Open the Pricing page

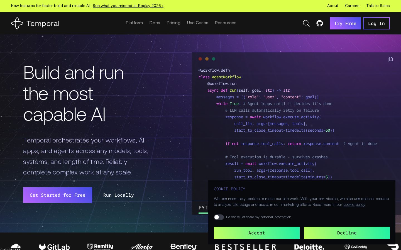point(173,23)
